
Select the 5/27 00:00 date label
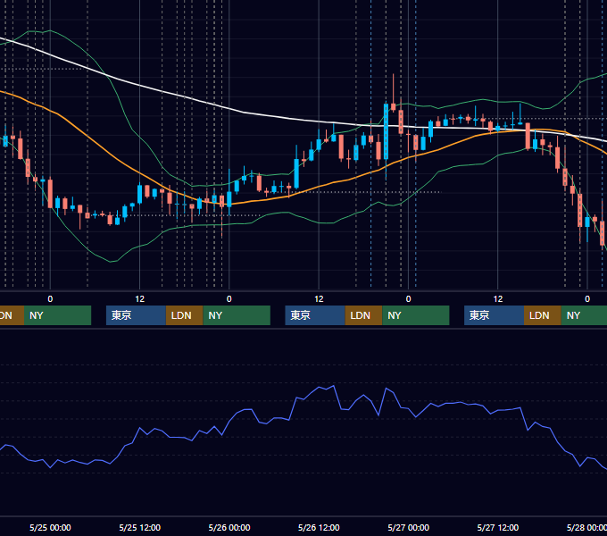[x=409, y=527]
